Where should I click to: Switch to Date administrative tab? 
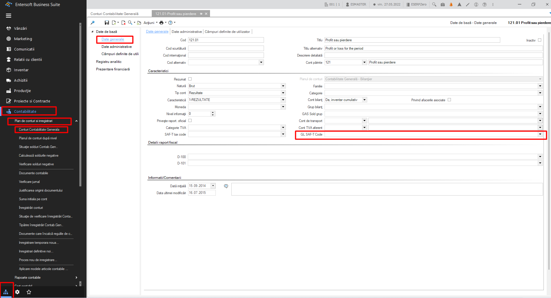[x=187, y=32]
